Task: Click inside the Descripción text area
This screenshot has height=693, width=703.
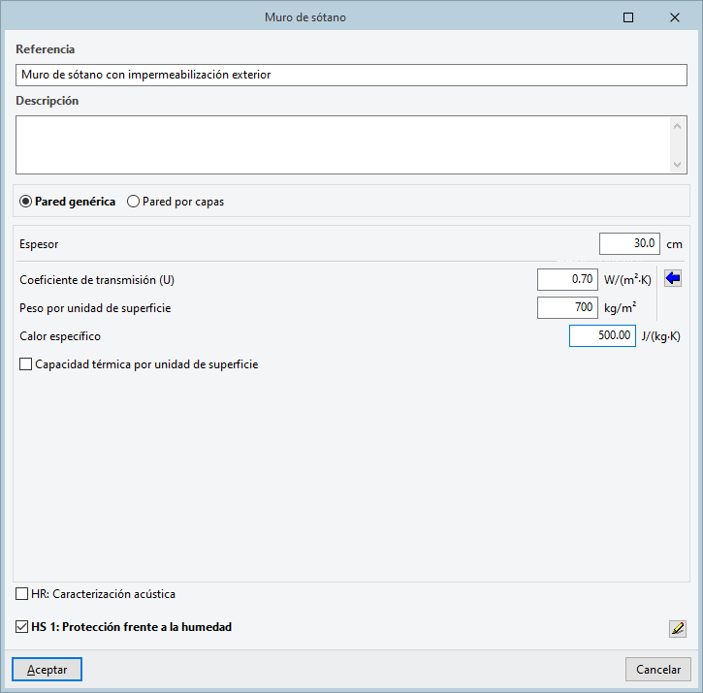Action: click(x=341, y=144)
